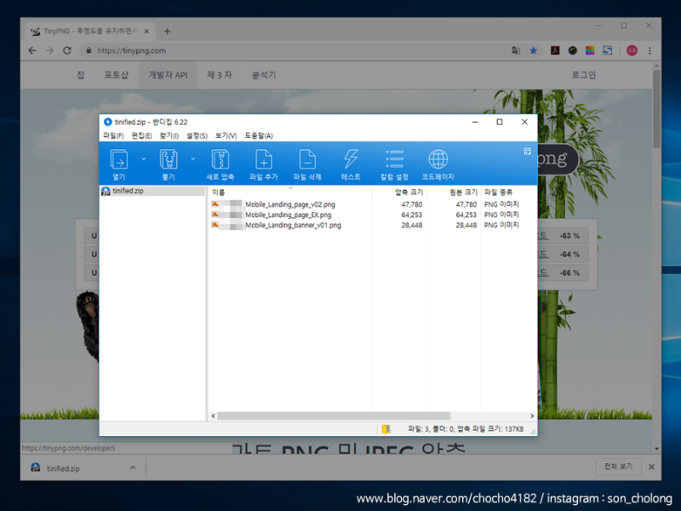Click the Chrome profile avatar
Screen dimensions: 681x511
point(632,51)
